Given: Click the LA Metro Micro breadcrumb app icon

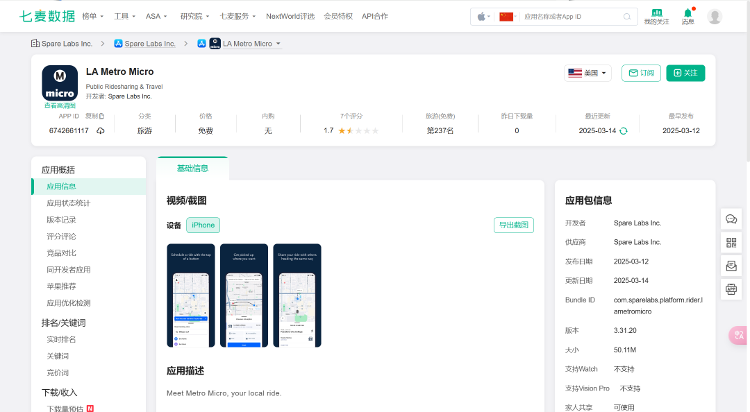Looking at the screenshot, I should tap(215, 44).
